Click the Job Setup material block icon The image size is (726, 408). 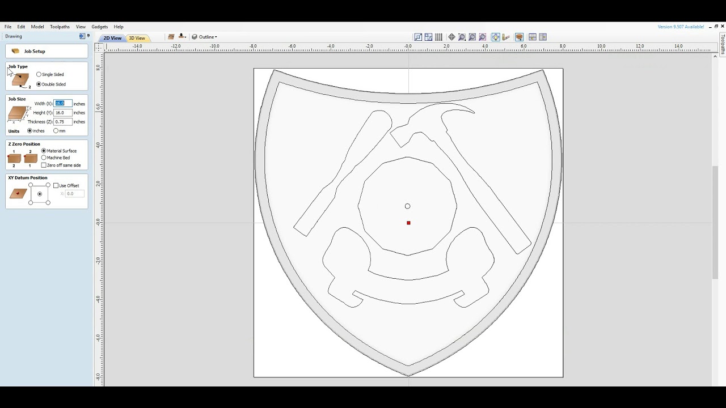15,51
